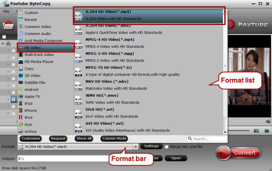Screen dimensions: 272x171
Task: Select the Multi-track Video film icon
Action: point(21,55)
